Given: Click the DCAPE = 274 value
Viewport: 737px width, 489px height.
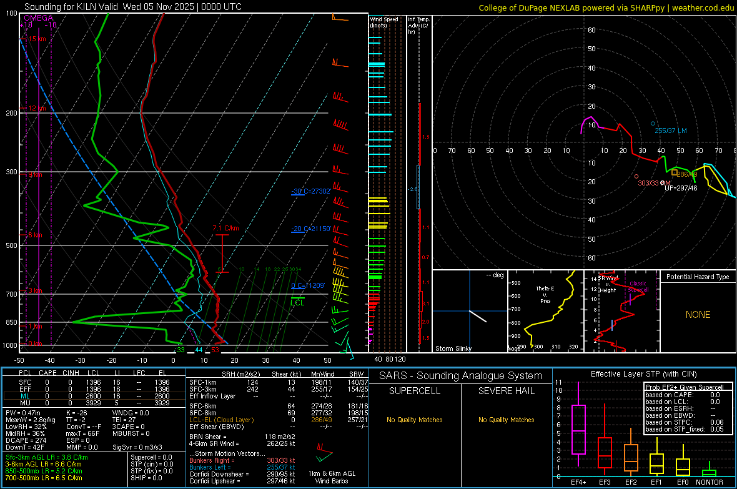Looking at the screenshot, I should [26, 440].
